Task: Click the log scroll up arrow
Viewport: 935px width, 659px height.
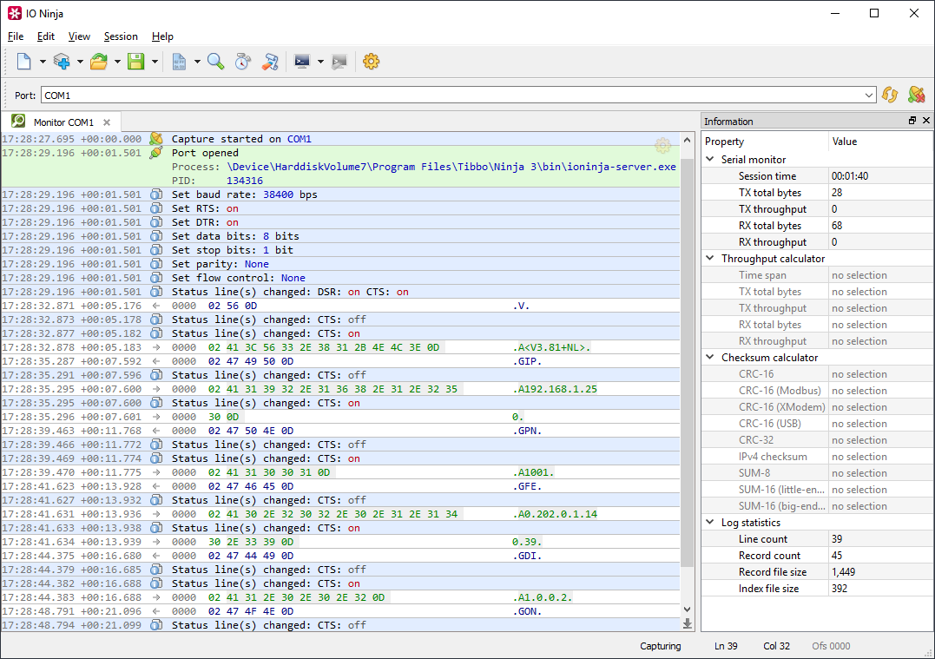Action: pyautogui.click(x=687, y=140)
